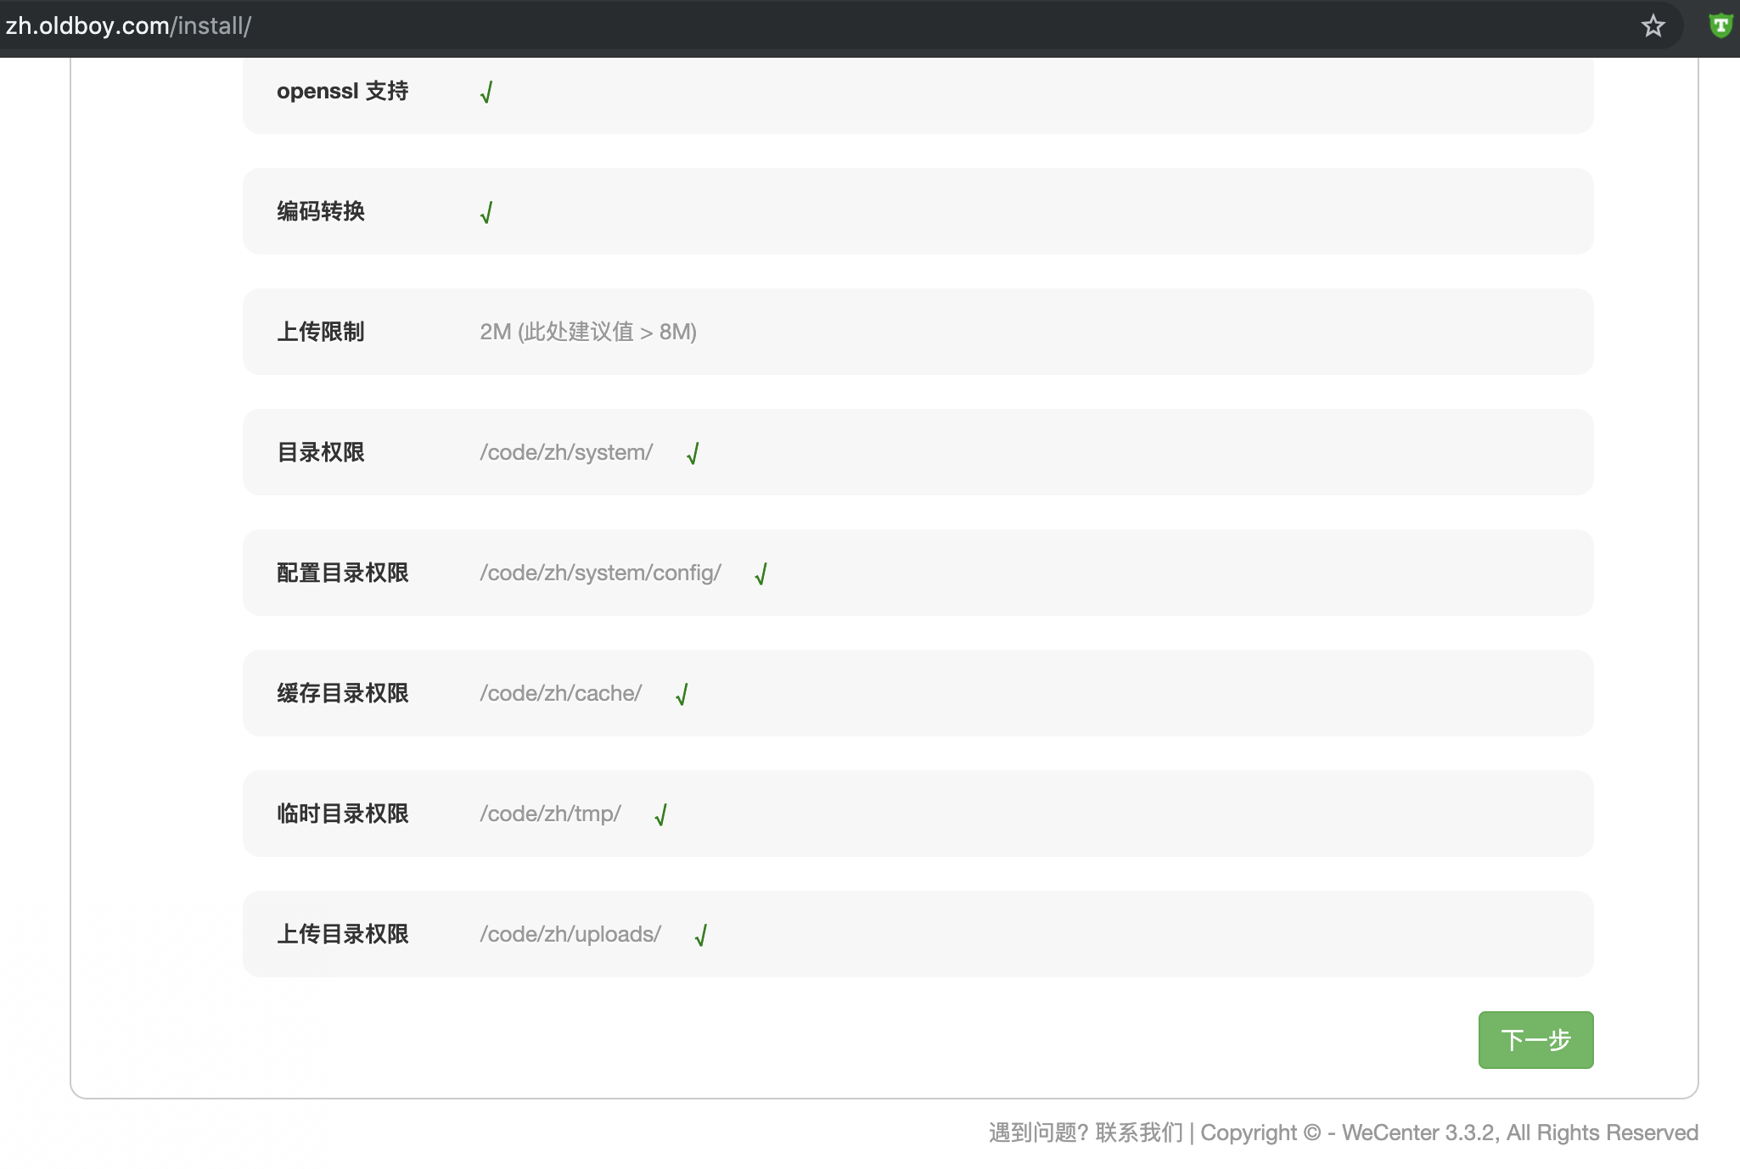Click the 目录权限 label
The image size is (1740, 1169).
pyautogui.click(x=320, y=452)
